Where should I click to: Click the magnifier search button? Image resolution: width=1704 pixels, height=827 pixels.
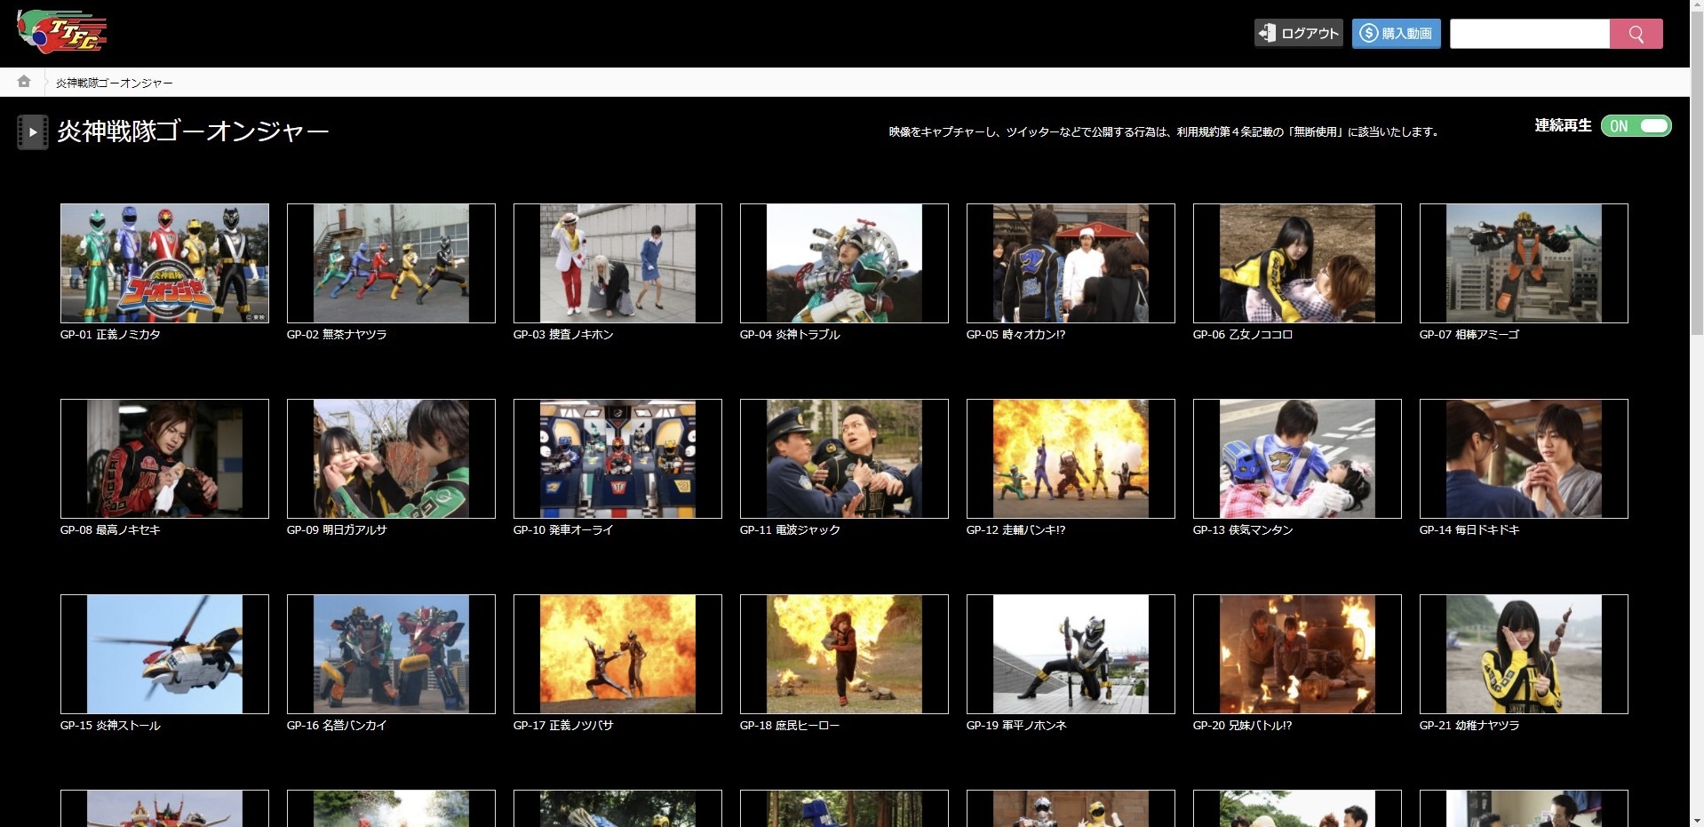[1636, 34]
